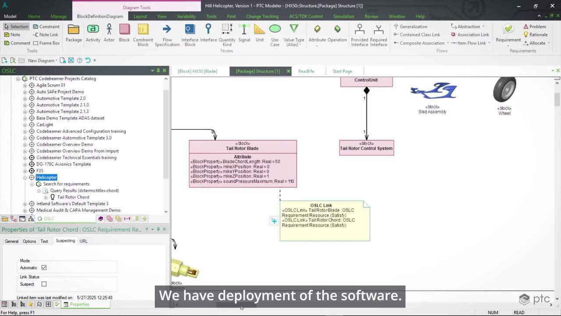The width and height of the screenshot is (561, 316).
Task: Enable the Suspect link status checkbox
Action: point(44,284)
